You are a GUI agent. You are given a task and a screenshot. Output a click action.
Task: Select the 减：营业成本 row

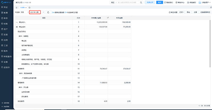73,27
